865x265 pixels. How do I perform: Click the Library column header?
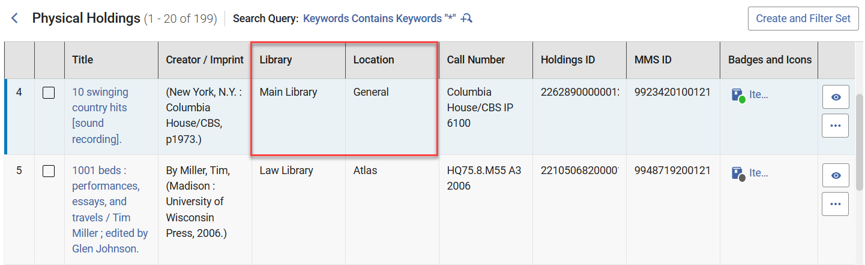[x=299, y=60]
